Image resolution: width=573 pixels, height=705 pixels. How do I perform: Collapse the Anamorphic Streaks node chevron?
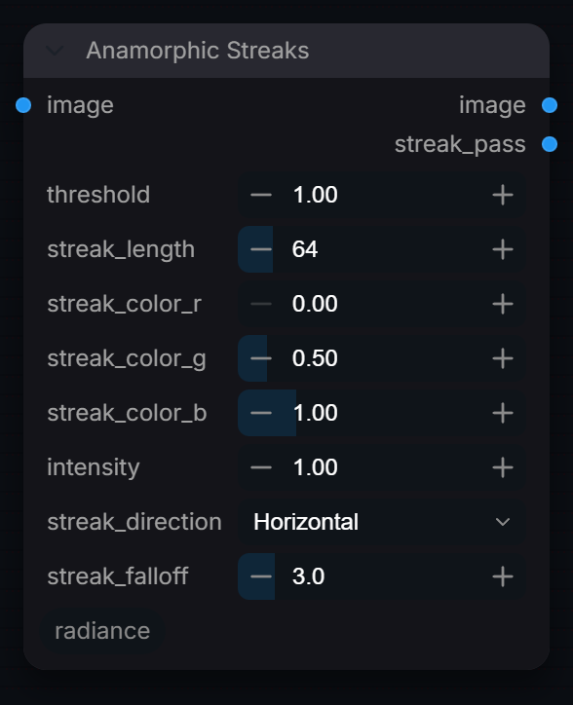[55, 51]
